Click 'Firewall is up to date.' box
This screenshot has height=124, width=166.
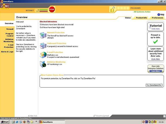tap(155, 39)
